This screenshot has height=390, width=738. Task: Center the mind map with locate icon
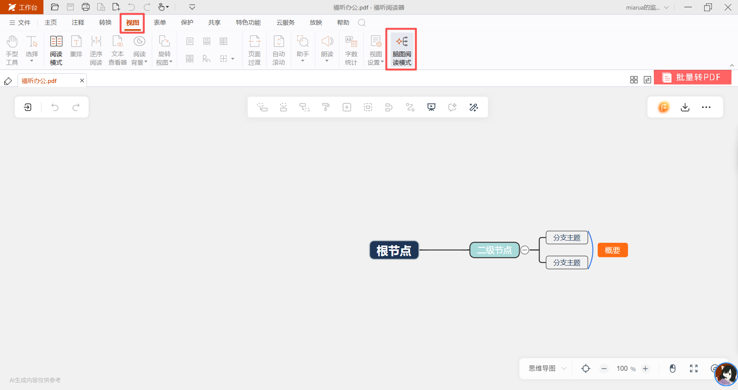pos(585,368)
